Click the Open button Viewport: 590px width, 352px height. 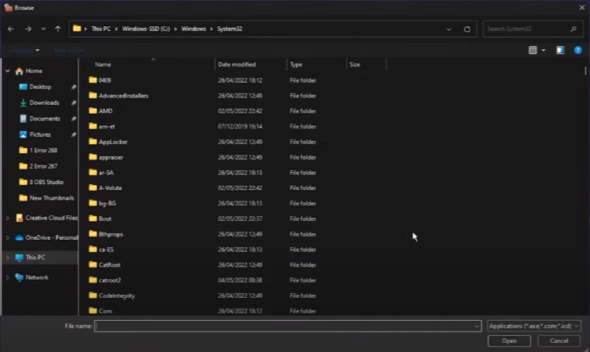pos(509,341)
